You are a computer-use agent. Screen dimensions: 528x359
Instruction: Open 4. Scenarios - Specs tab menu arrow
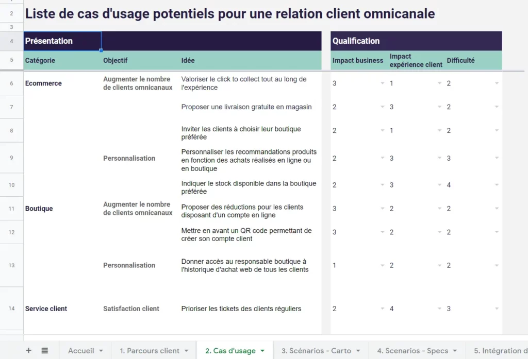tap(455, 351)
